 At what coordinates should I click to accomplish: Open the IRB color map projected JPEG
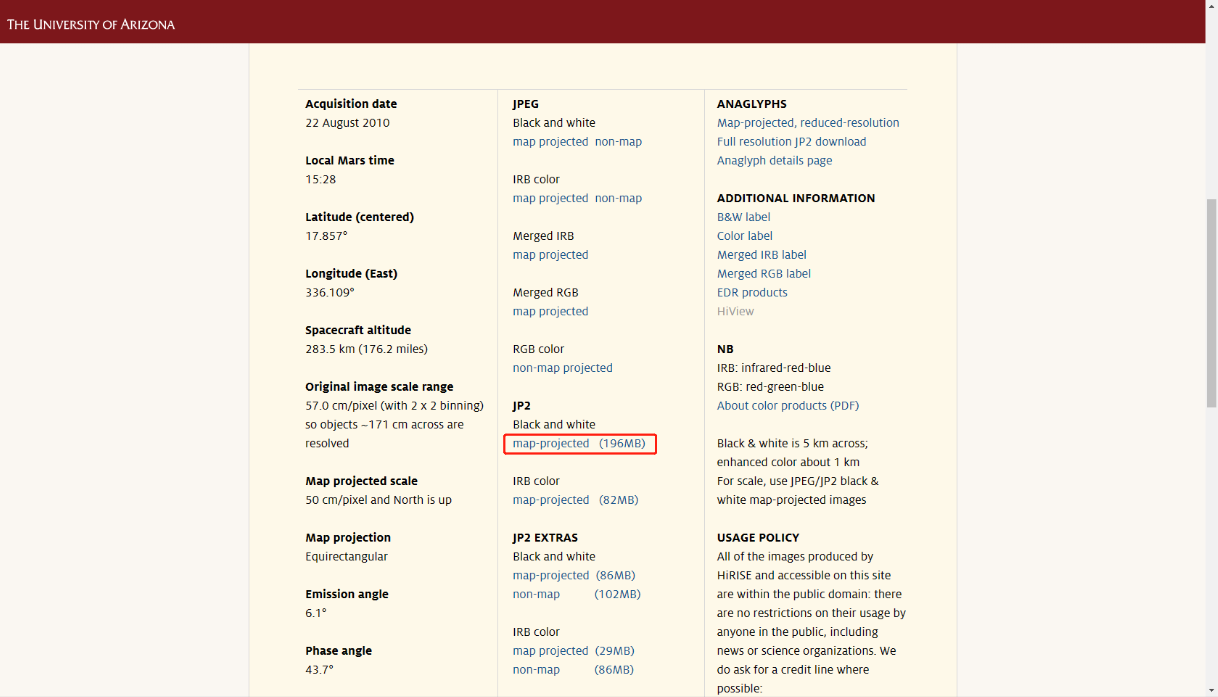point(550,198)
